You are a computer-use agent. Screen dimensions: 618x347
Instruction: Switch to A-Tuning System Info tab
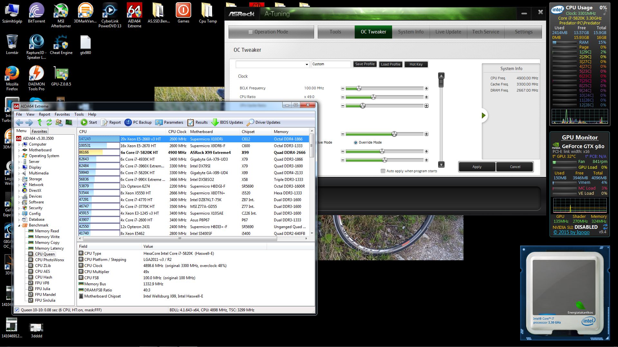411,32
